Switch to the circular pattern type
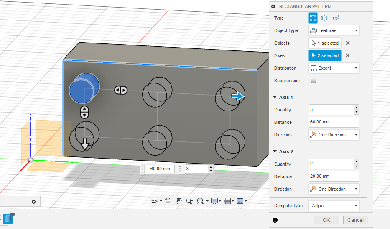 pos(324,18)
